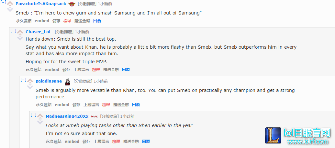Click SKT flair icon beside ParachuteIsAKnapsack

[x=72, y=4]
